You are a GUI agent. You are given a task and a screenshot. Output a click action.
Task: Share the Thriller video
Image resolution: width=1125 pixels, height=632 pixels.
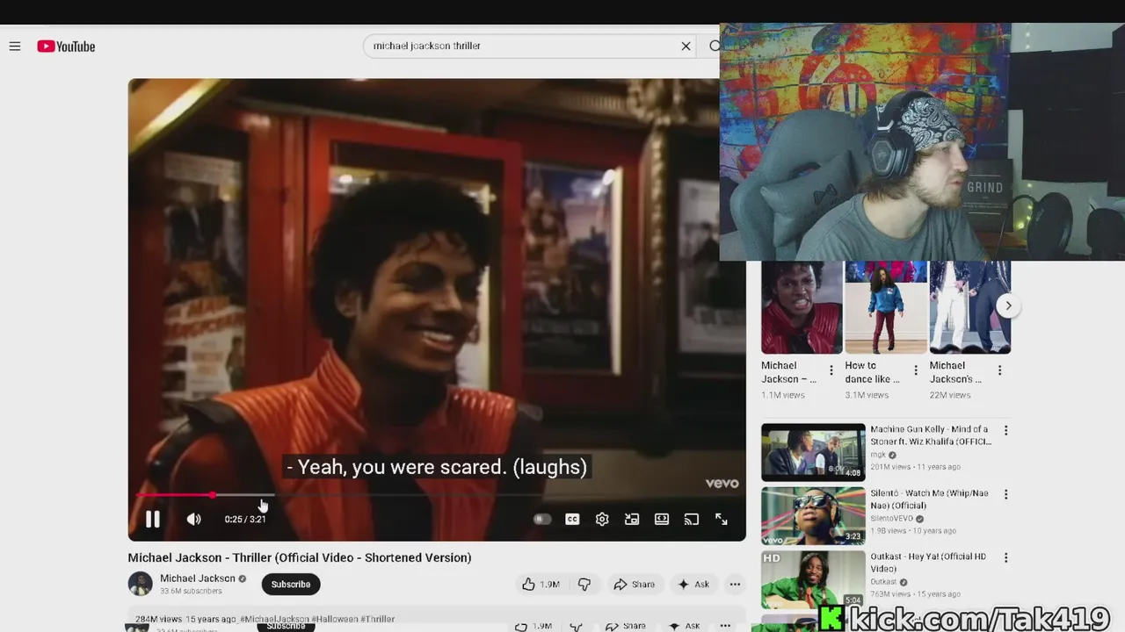635,584
